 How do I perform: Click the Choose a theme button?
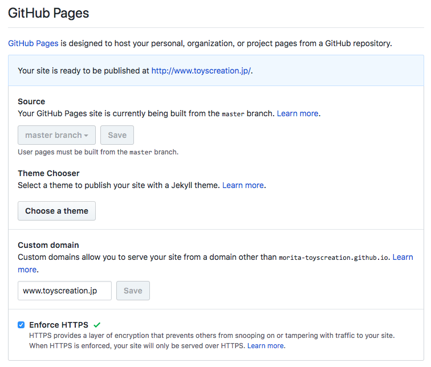coord(56,211)
